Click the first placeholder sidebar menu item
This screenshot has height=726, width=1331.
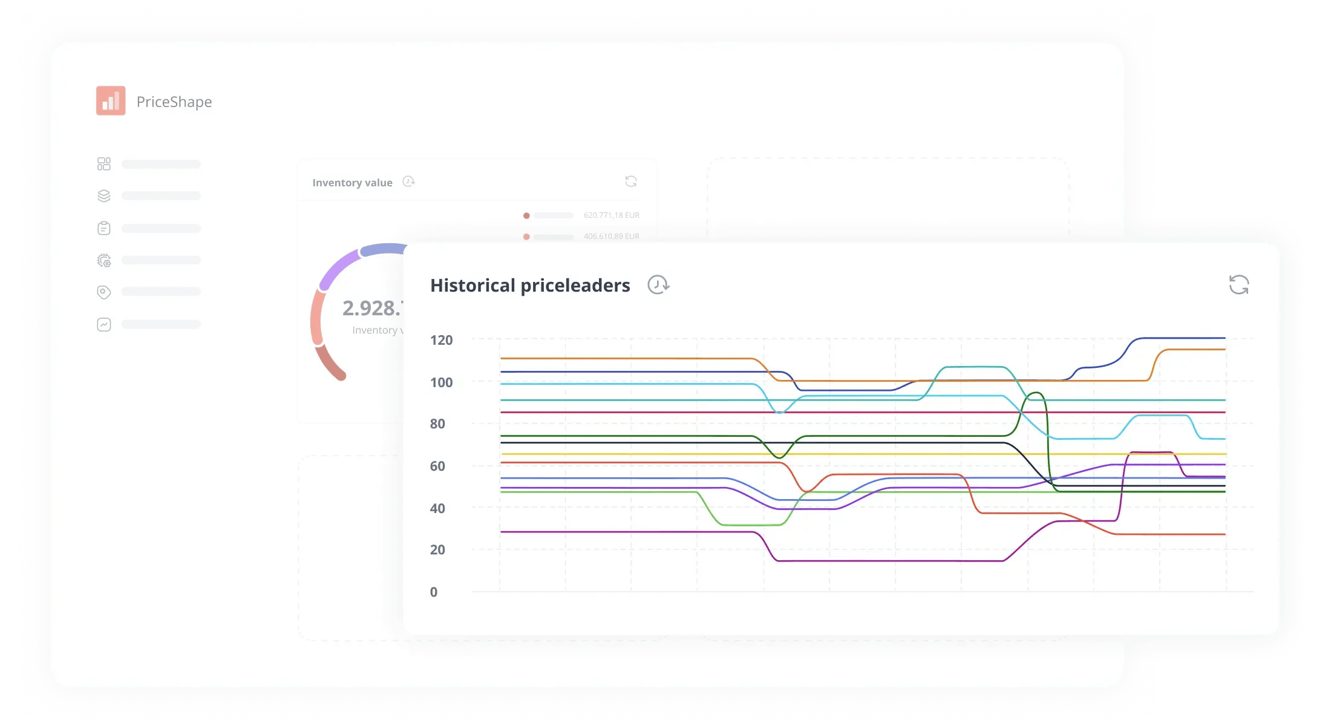point(161,165)
